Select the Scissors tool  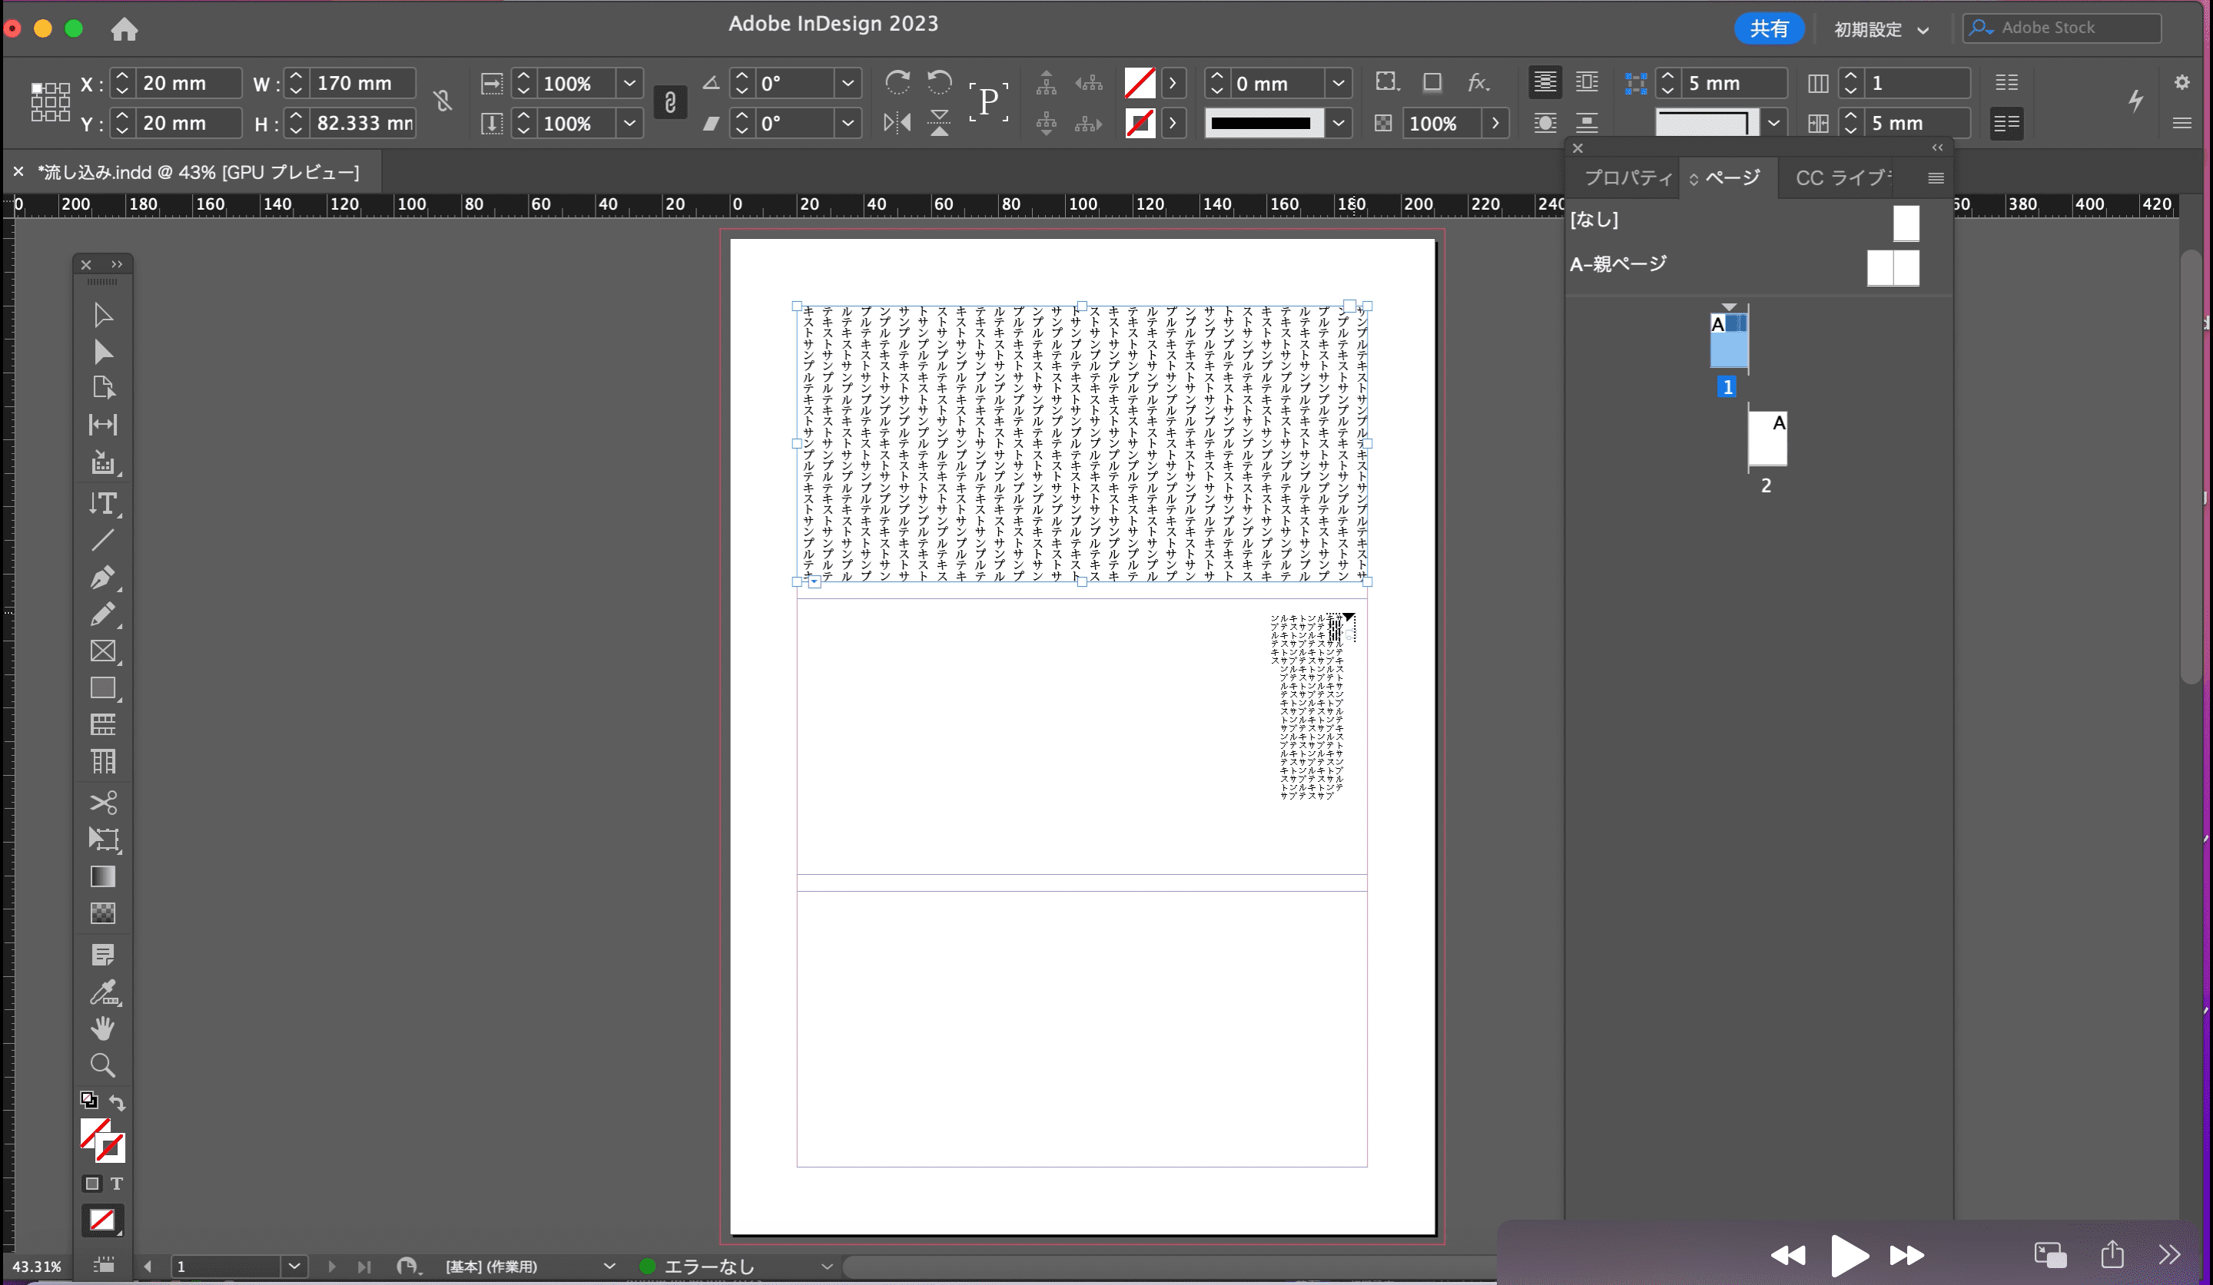103,802
